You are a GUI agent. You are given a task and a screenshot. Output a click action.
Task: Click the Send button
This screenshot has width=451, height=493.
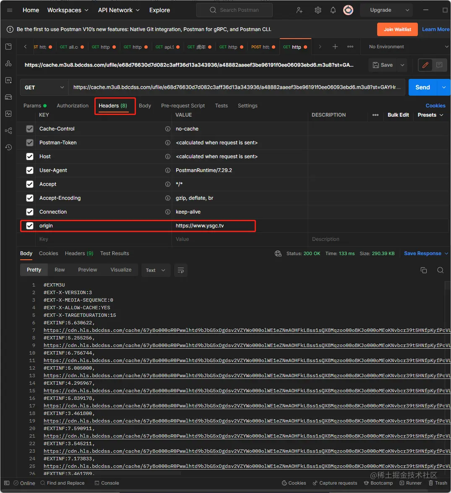coord(422,87)
